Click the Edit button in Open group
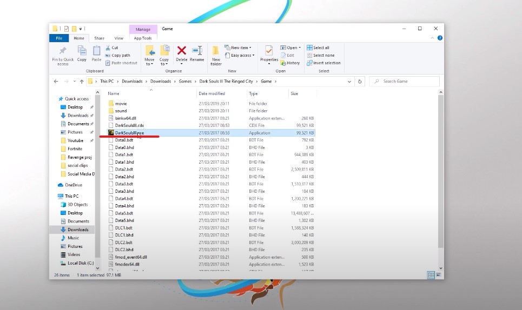522x310 pixels. click(287, 55)
